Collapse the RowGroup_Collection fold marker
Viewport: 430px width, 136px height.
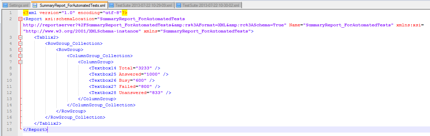click(20, 43)
